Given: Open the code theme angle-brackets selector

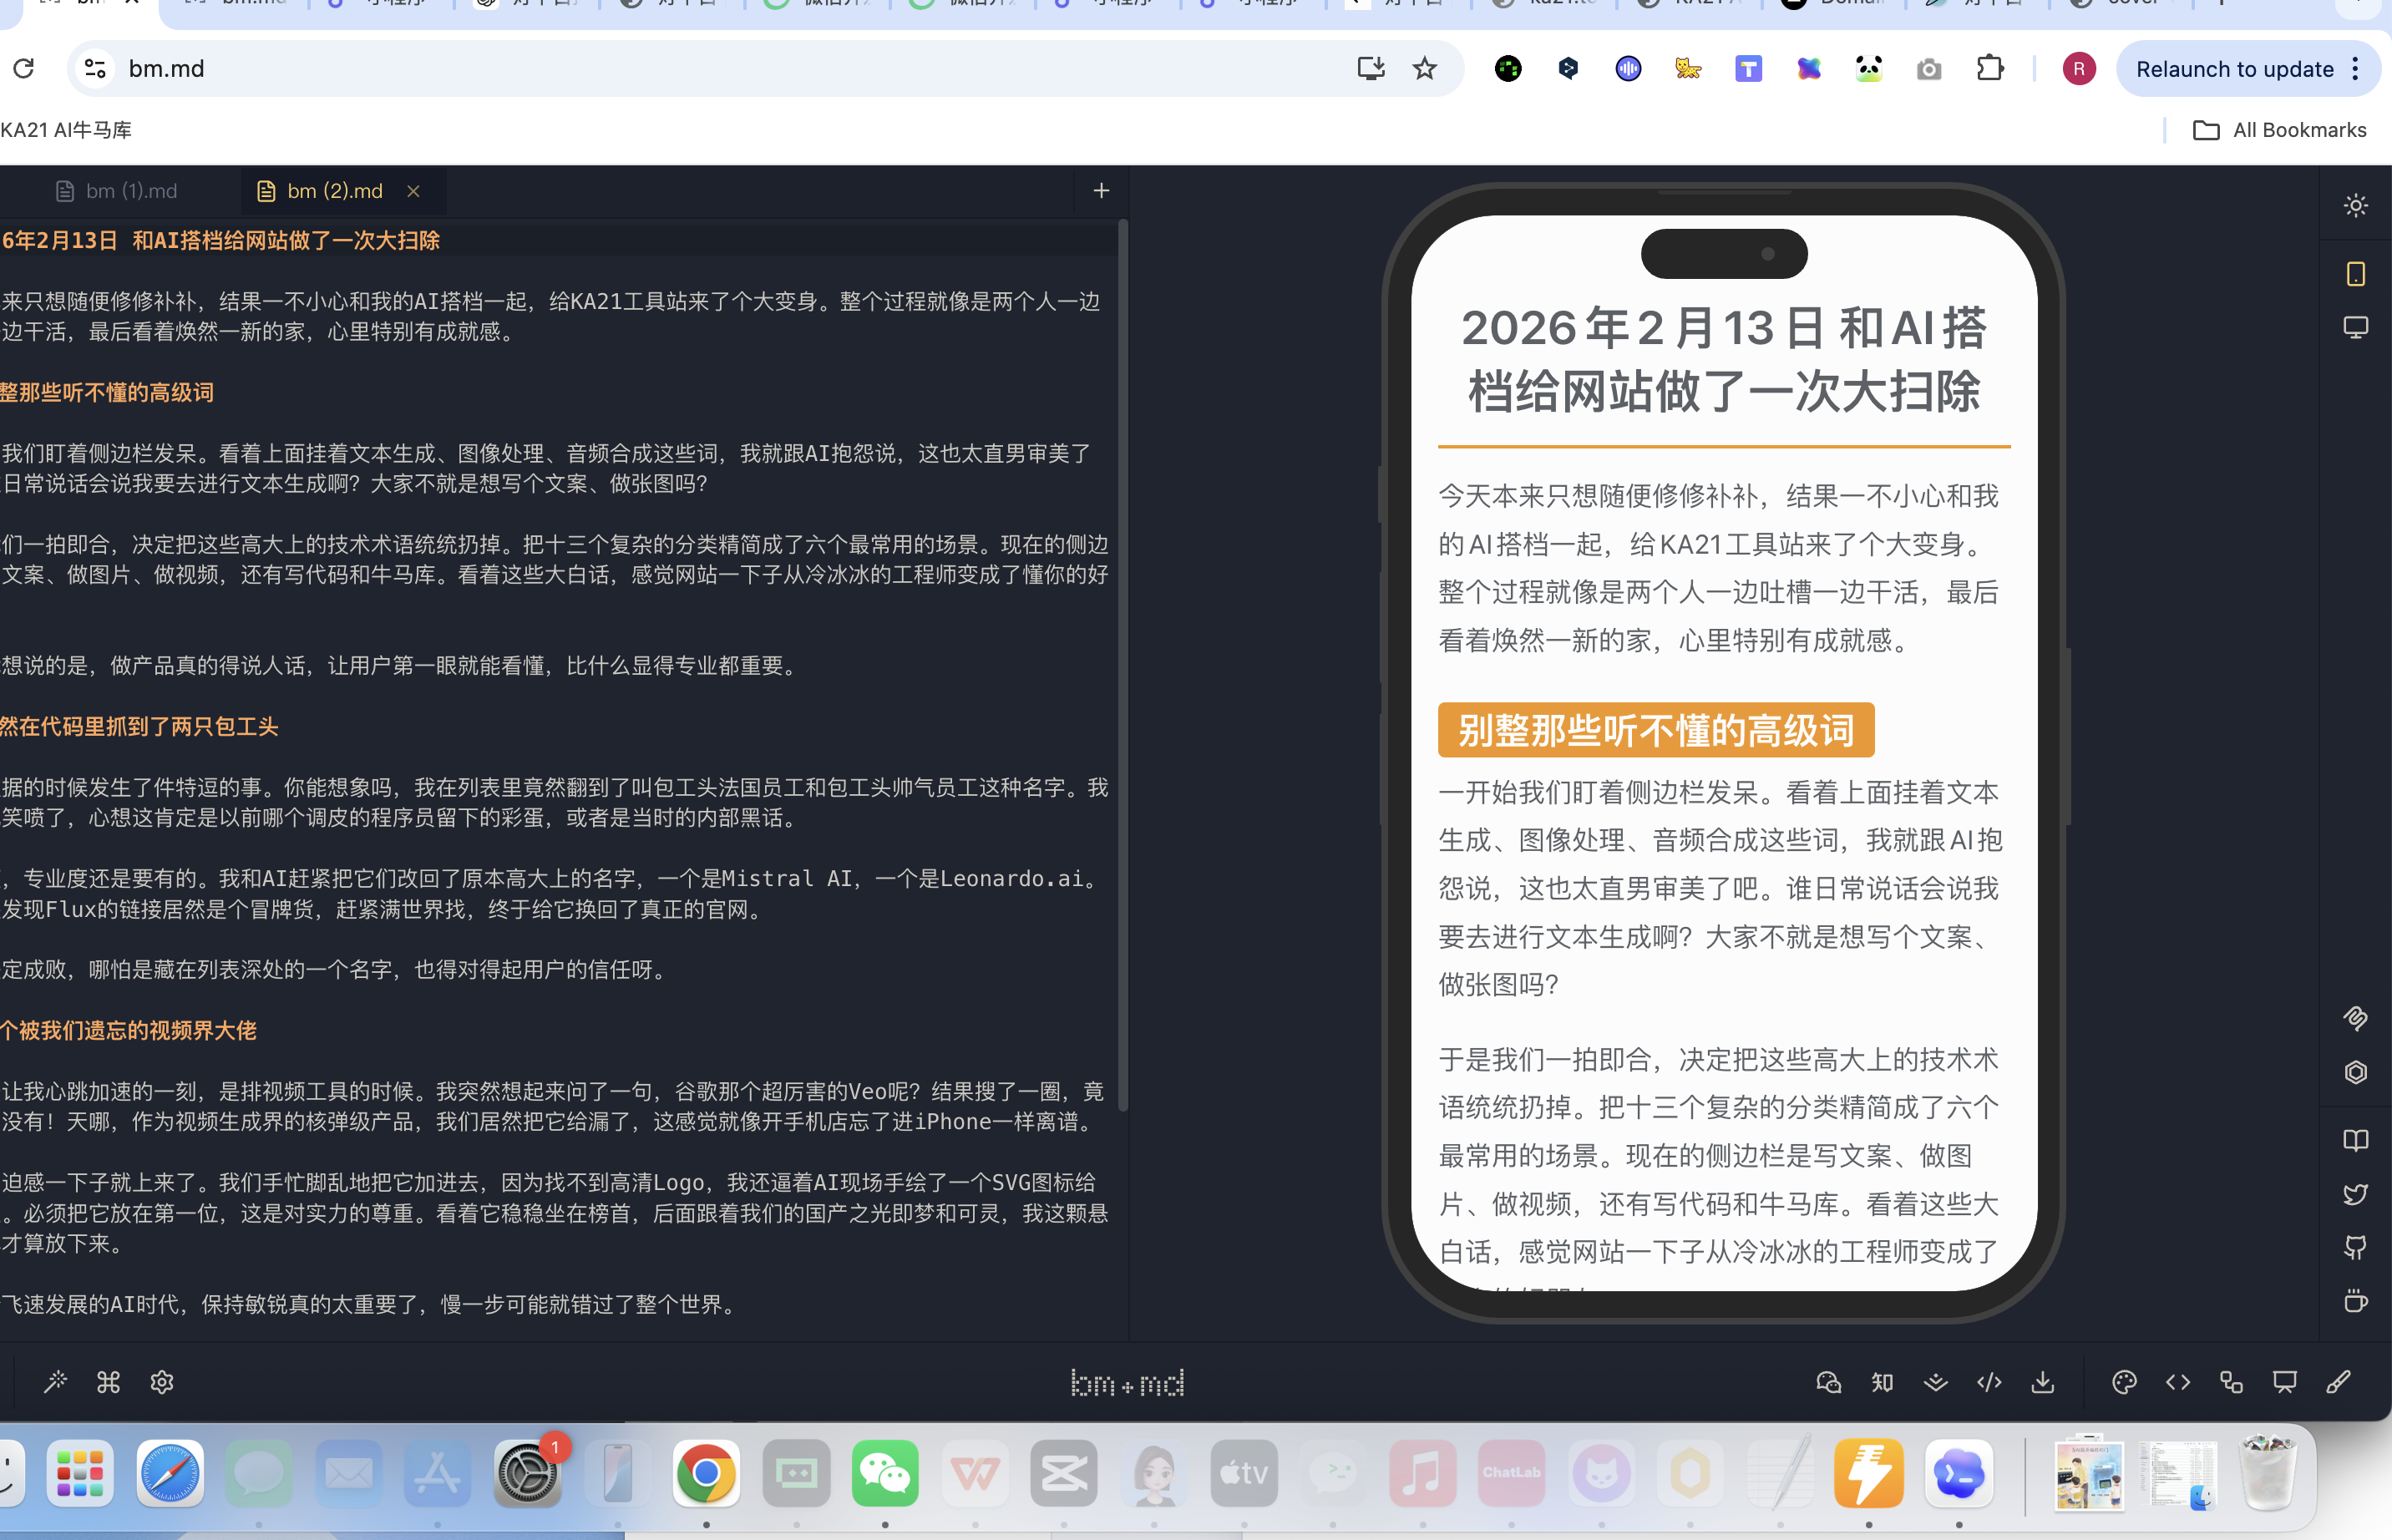Looking at the screenshot, I should coord(2178,1382).
